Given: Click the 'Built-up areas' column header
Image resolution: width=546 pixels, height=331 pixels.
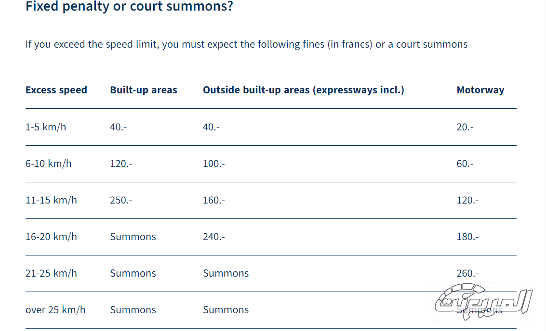Looking at the screenshot, I should coord(144,90).
